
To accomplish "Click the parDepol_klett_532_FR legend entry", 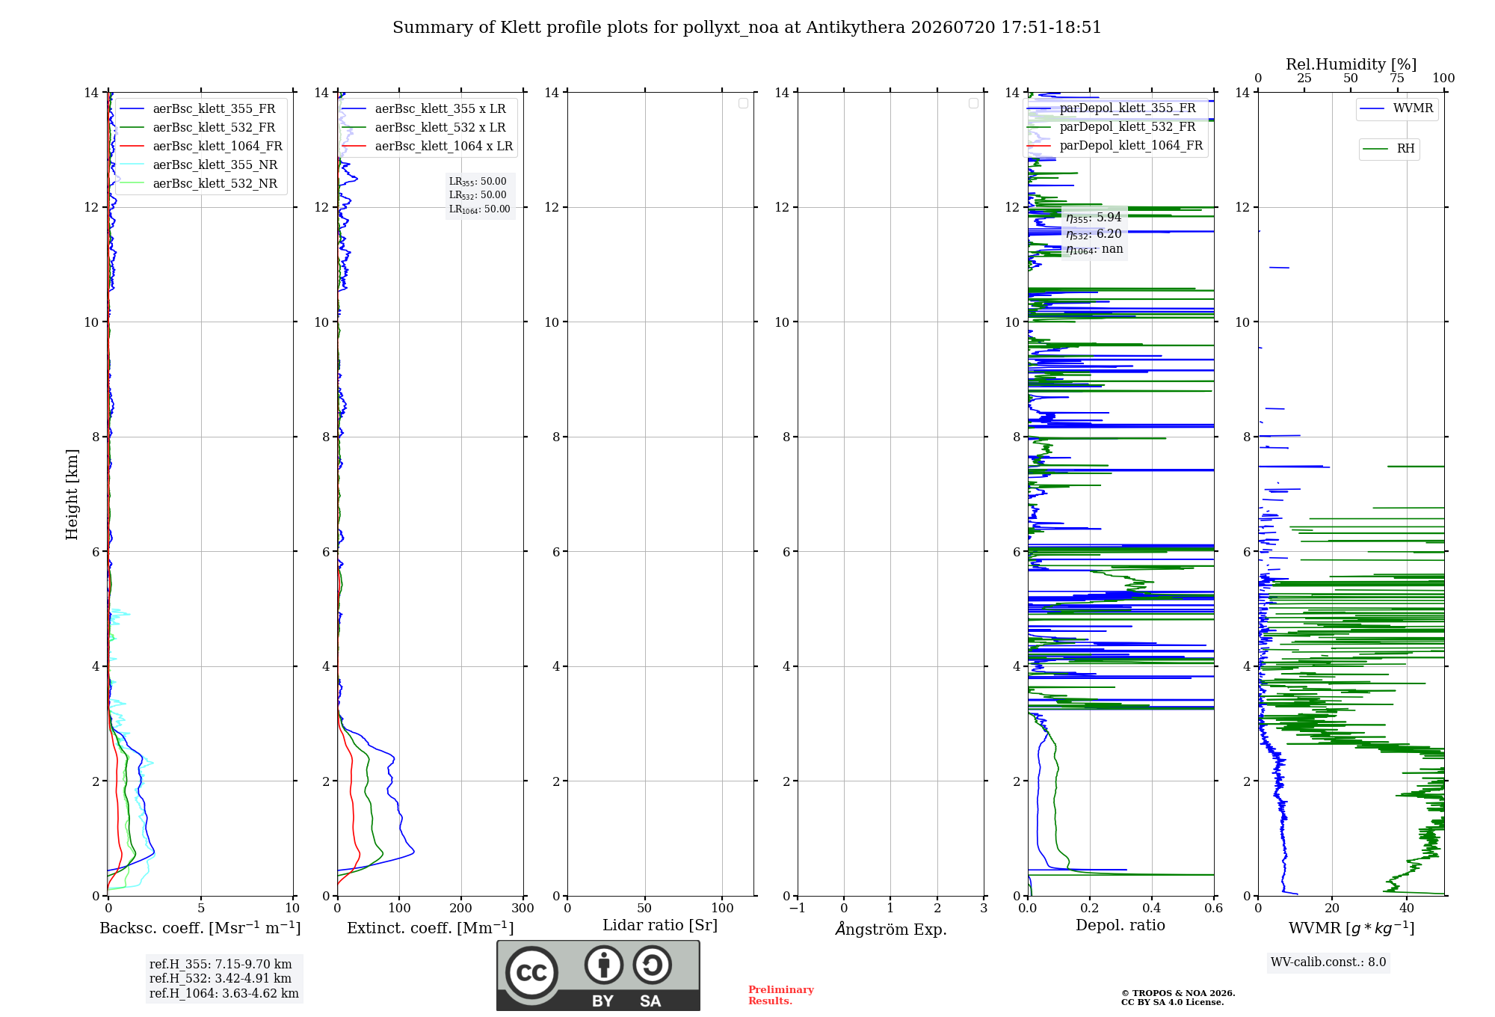I will click(1112, 126).
